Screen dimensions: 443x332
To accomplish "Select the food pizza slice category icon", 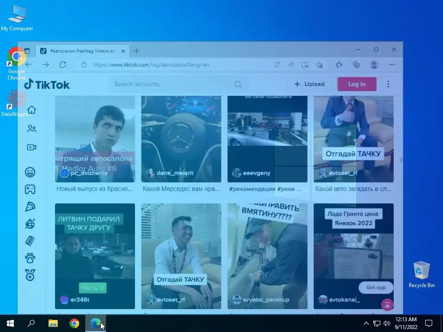I will (x=30, y=207).
